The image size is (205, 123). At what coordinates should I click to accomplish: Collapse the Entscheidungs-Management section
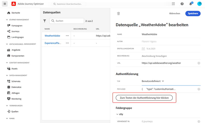(7, 44)
